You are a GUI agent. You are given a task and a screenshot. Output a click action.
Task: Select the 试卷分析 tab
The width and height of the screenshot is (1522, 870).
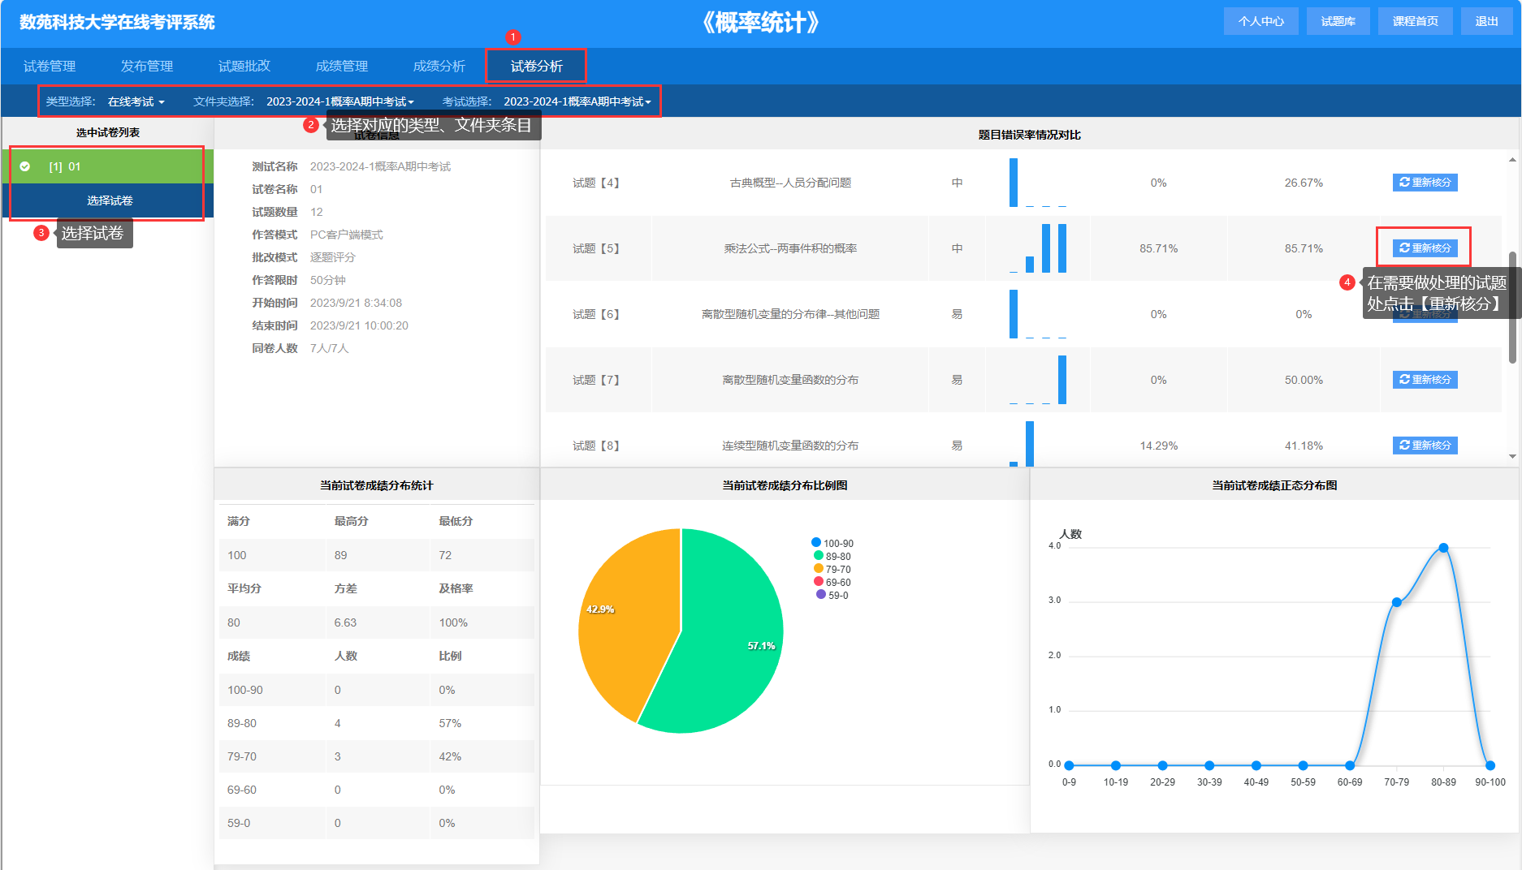point(537,67)
